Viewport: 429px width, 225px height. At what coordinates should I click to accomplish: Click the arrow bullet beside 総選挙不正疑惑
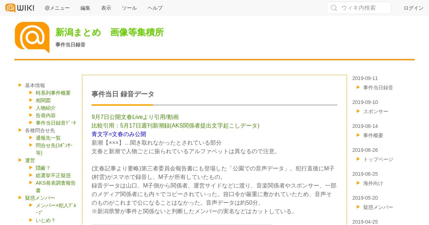[x=31, y=175]
